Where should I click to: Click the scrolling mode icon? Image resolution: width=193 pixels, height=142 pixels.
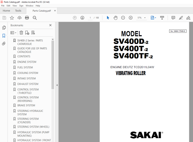162,18
